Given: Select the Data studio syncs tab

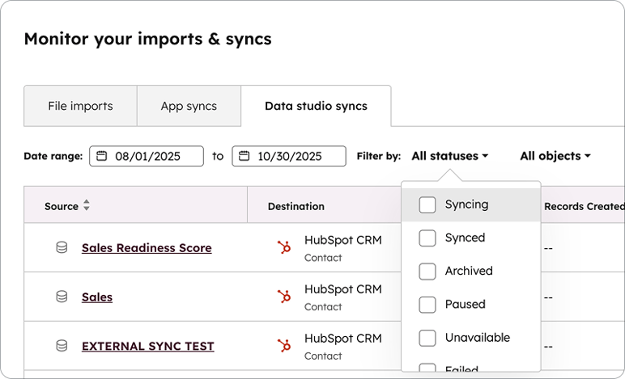Looking at the screenshot, I should [x=316, y=106].
